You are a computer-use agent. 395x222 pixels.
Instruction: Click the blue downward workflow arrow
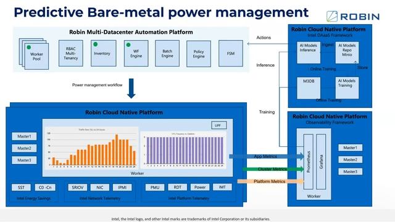131,88
